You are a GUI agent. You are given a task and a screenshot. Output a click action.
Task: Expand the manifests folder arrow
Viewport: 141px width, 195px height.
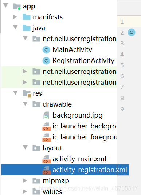[x=15, y=17]
